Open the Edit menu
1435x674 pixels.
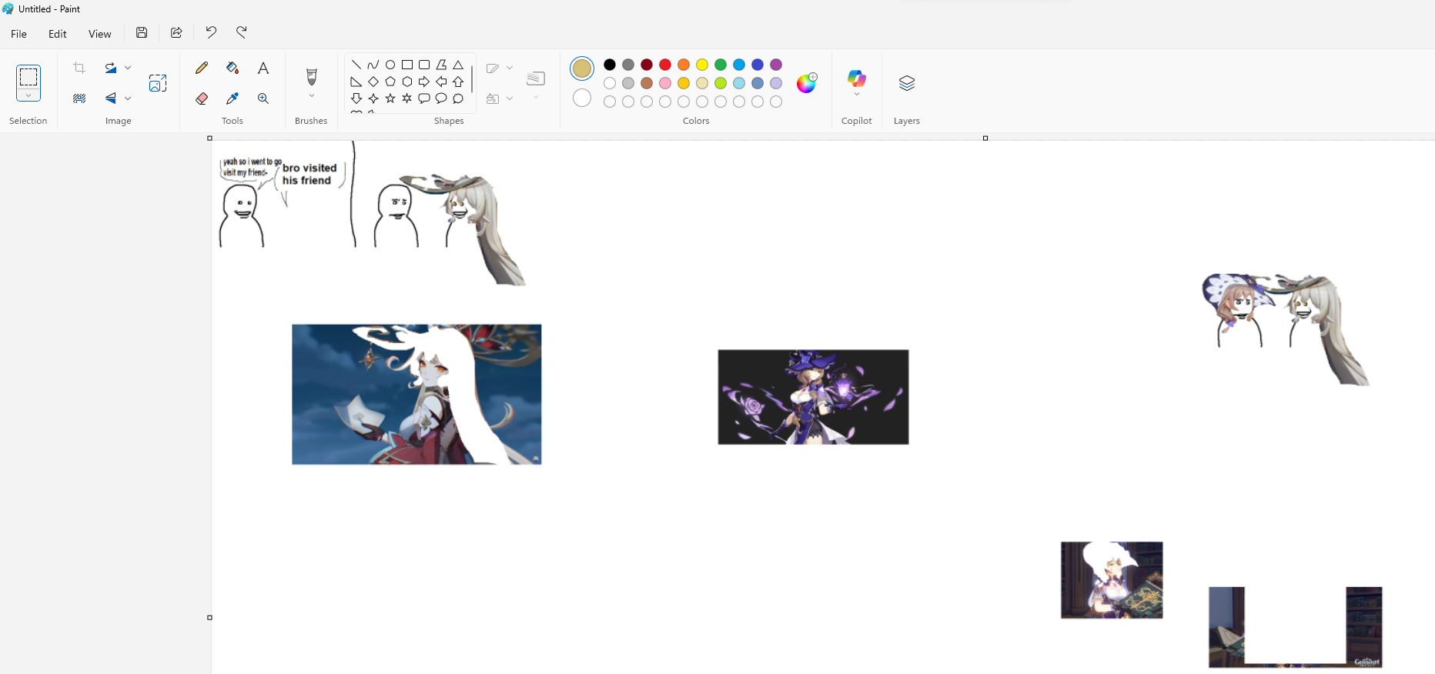coord(58,34)
